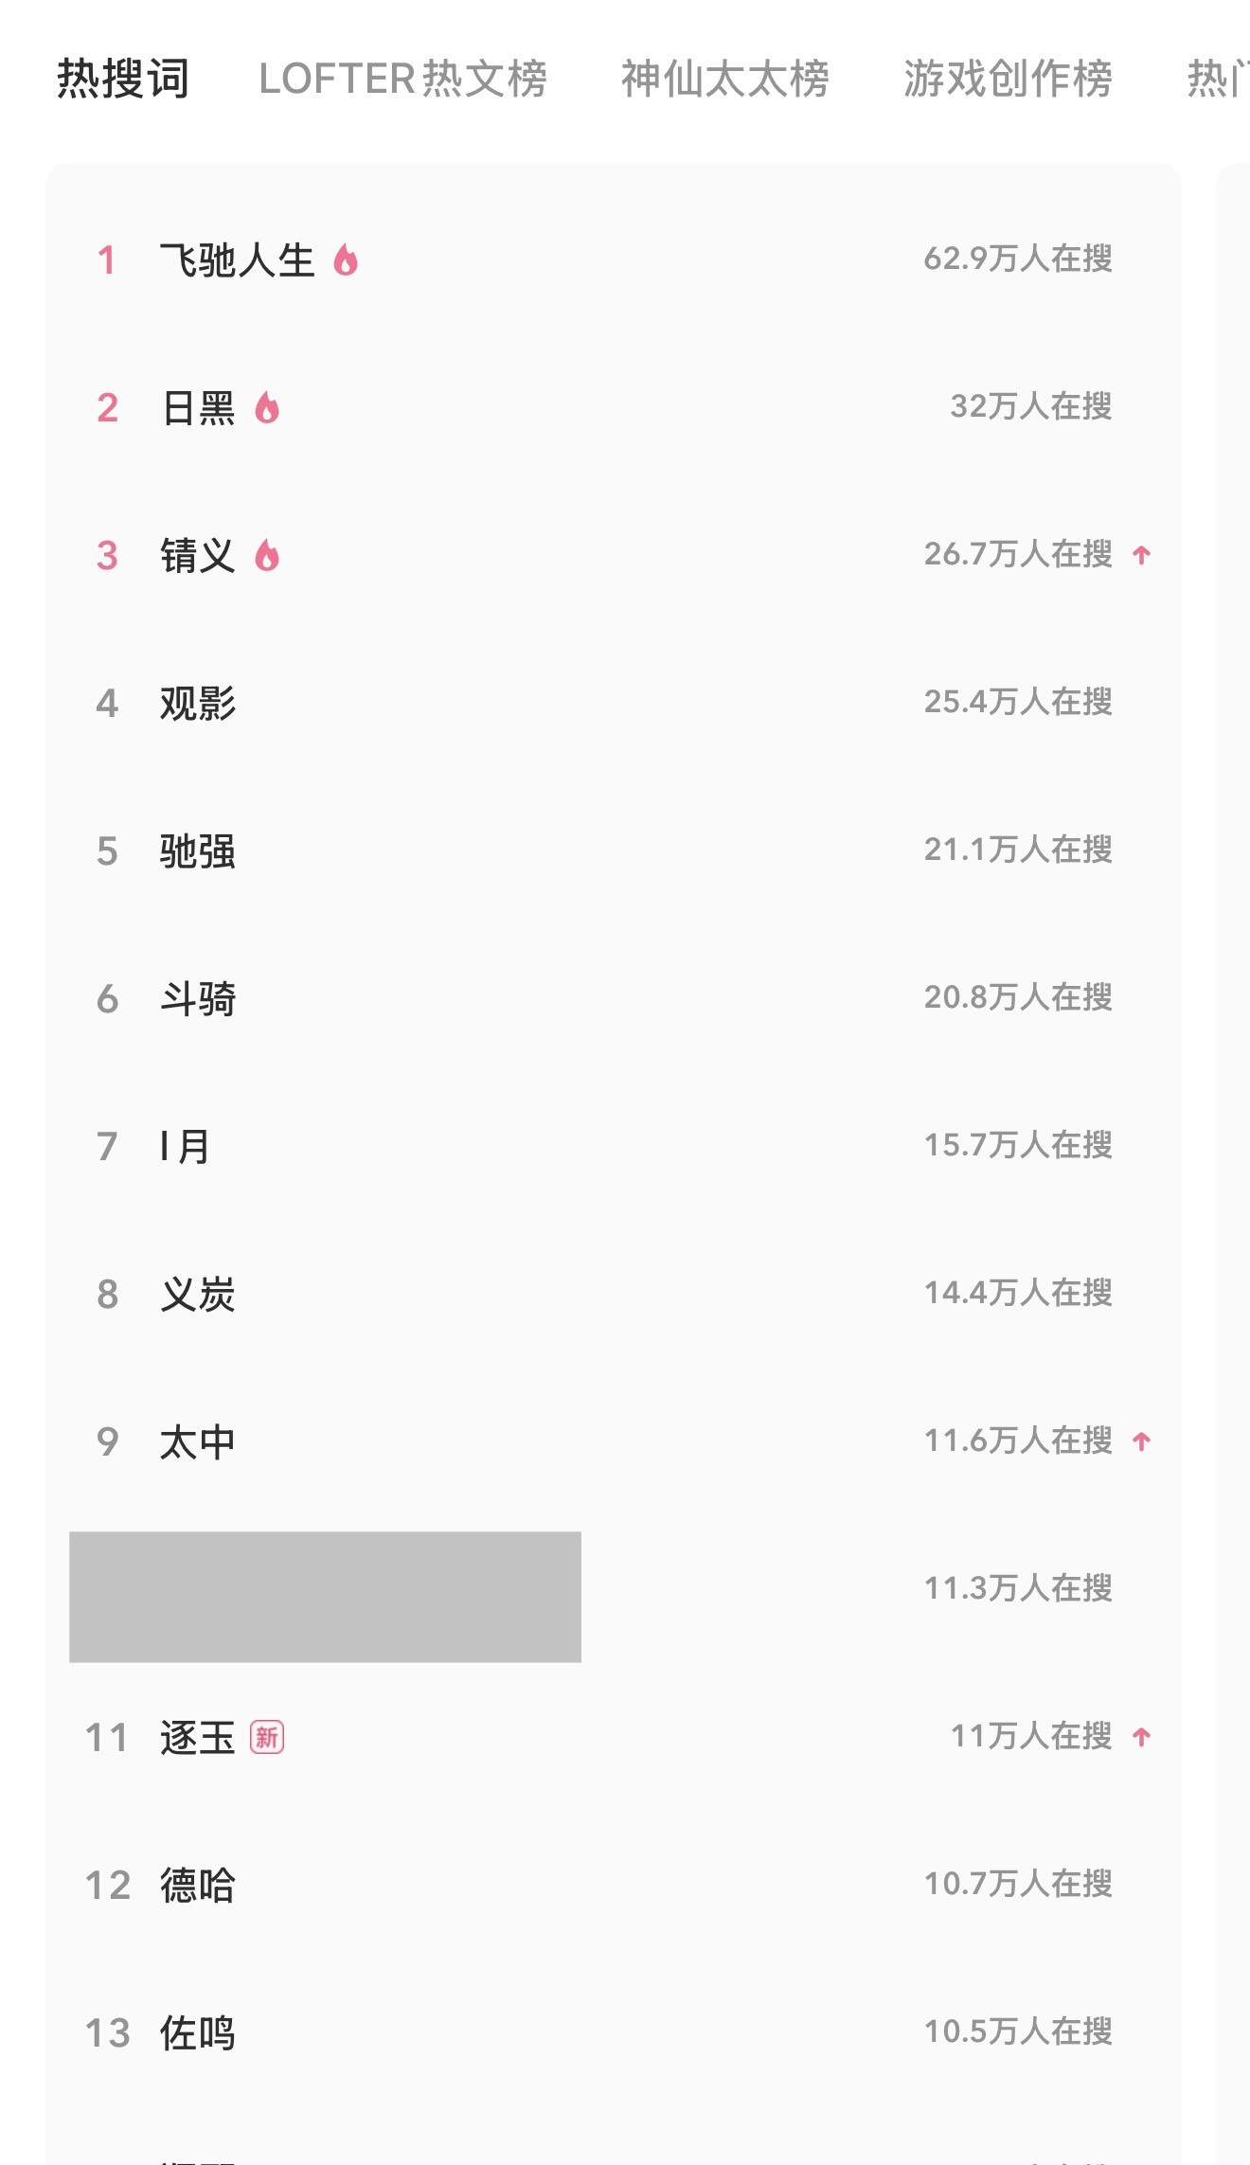The width and height of the screenshot is (1250, 2165).
Task: Click the rising arrow on the 11.6万 row
Action: pos(1141,1441)
